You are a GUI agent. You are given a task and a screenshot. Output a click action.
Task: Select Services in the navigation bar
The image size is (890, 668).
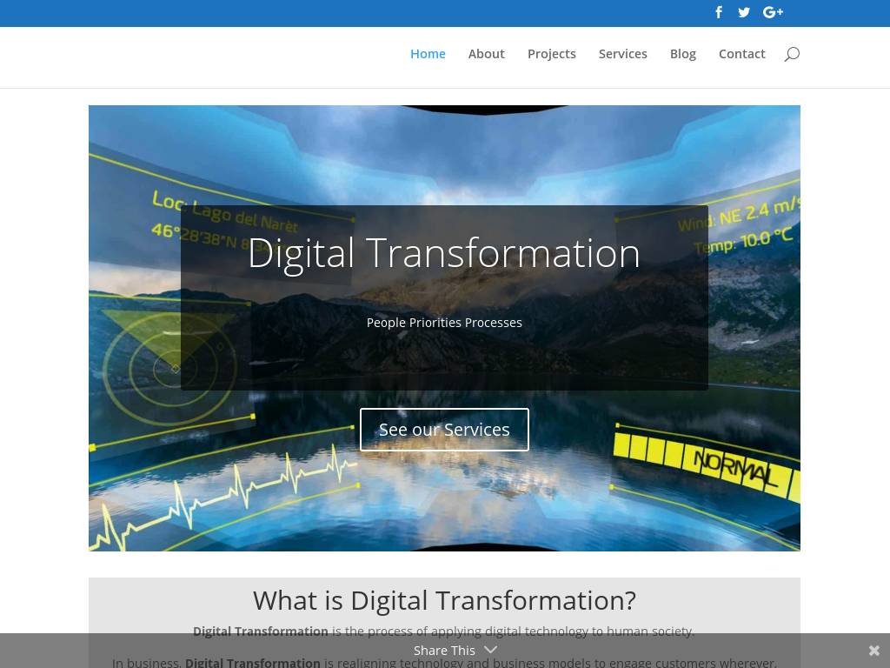pos(622,54)
